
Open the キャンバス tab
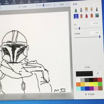[36, 1]
